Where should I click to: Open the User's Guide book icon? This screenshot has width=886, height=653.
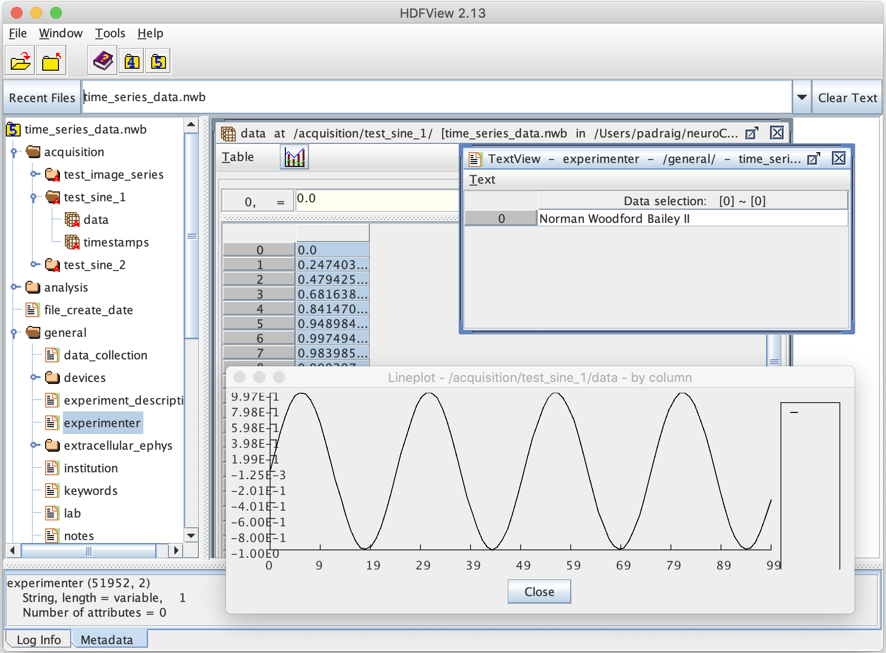click(103, 62)
